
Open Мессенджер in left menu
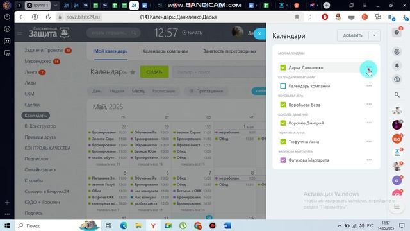[x=38, y=61]
